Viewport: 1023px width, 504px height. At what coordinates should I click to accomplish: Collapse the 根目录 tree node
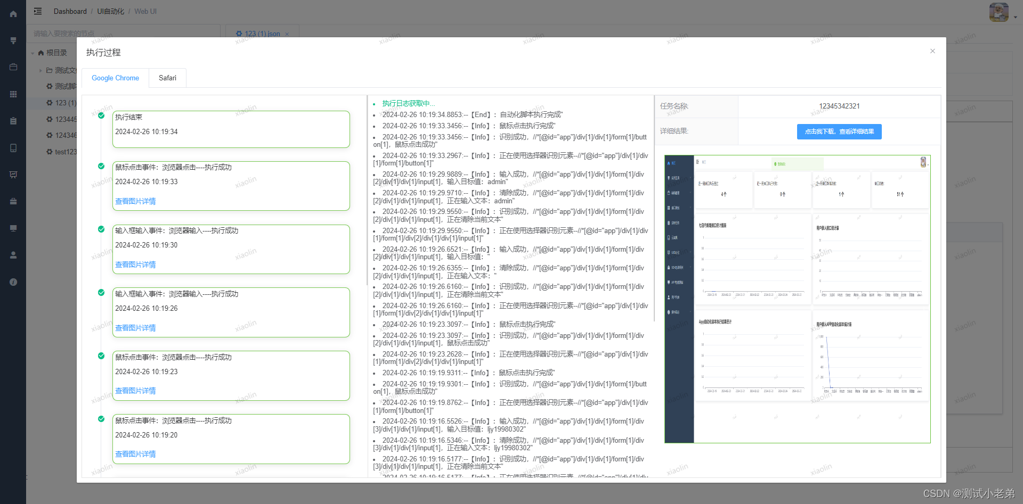point(33,52)
